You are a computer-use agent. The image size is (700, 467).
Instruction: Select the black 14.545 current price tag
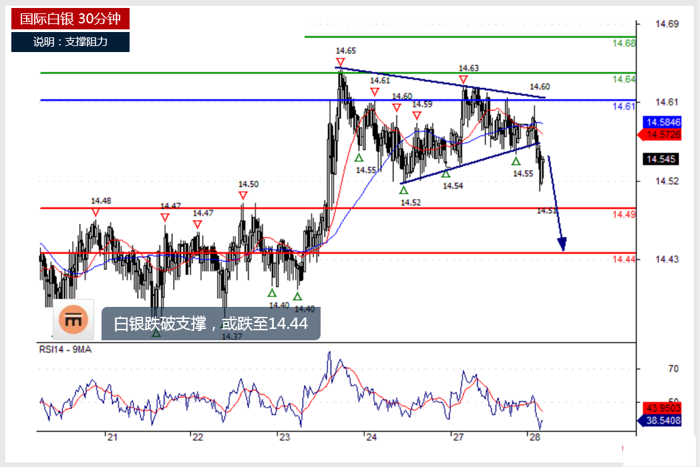661,159
